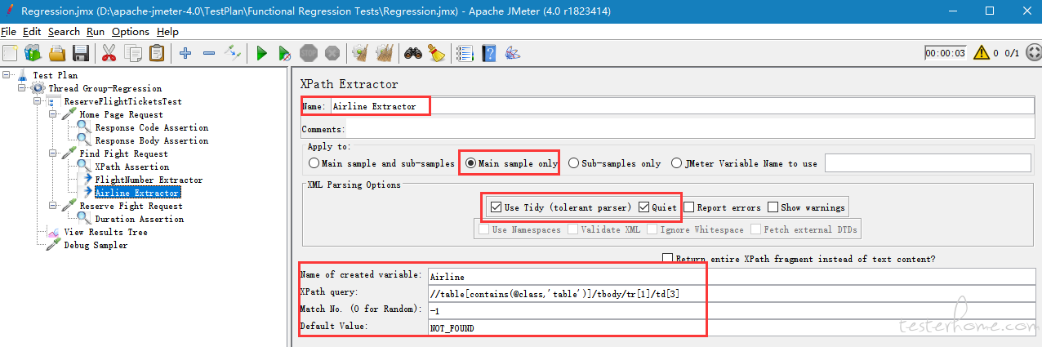This screenshot has height=347, width=1042.
Task: Collapse Find Fight Request node expander
Action: 53,153
